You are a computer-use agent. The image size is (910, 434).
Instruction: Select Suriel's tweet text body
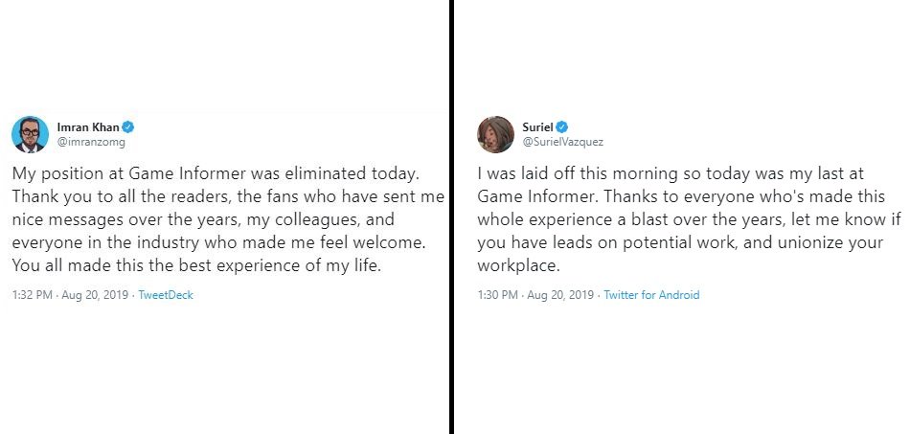[x=681, y=220]
